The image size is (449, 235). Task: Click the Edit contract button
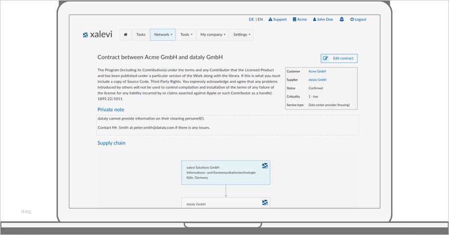(x=339, y=58)
